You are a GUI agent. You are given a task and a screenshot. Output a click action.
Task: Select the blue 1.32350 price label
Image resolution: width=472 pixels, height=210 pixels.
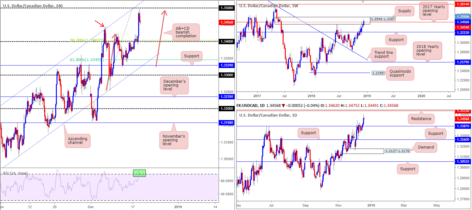point(226,97)
